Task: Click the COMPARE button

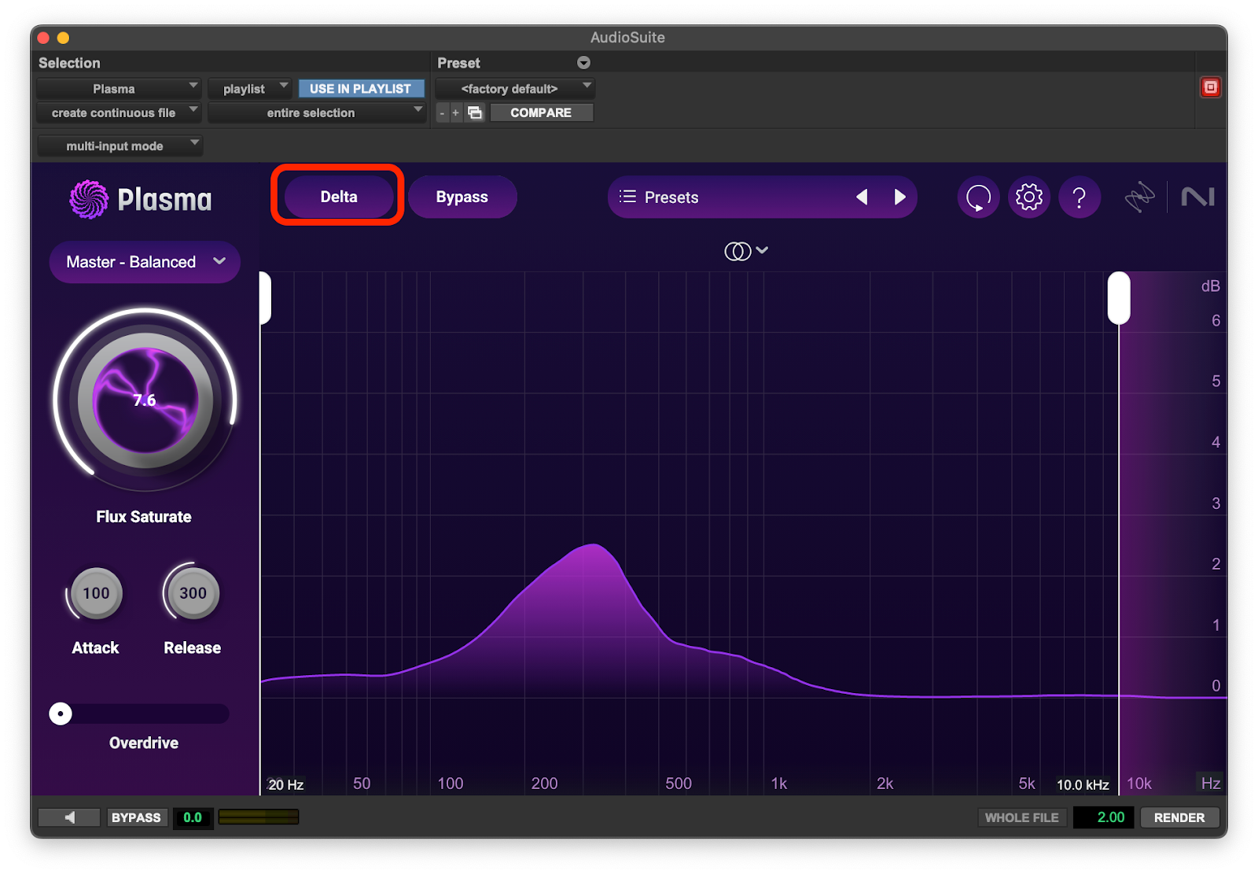Action: pyautogui.click(x=541, y=112)
